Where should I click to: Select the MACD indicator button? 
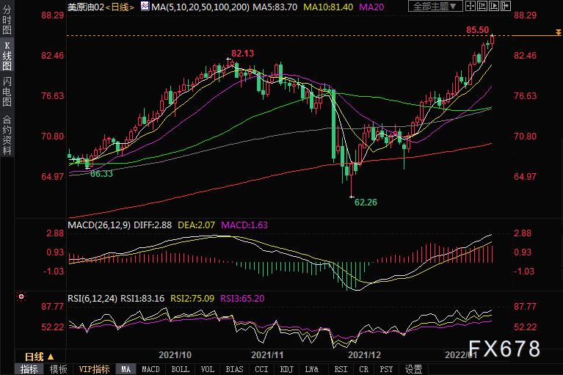pyautogui.click(x=150, y=369)
